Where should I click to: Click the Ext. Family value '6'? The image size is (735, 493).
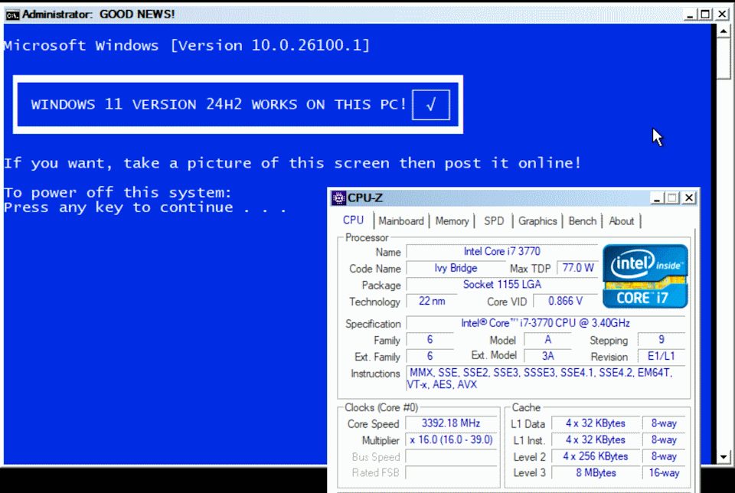tap(430, 356)
